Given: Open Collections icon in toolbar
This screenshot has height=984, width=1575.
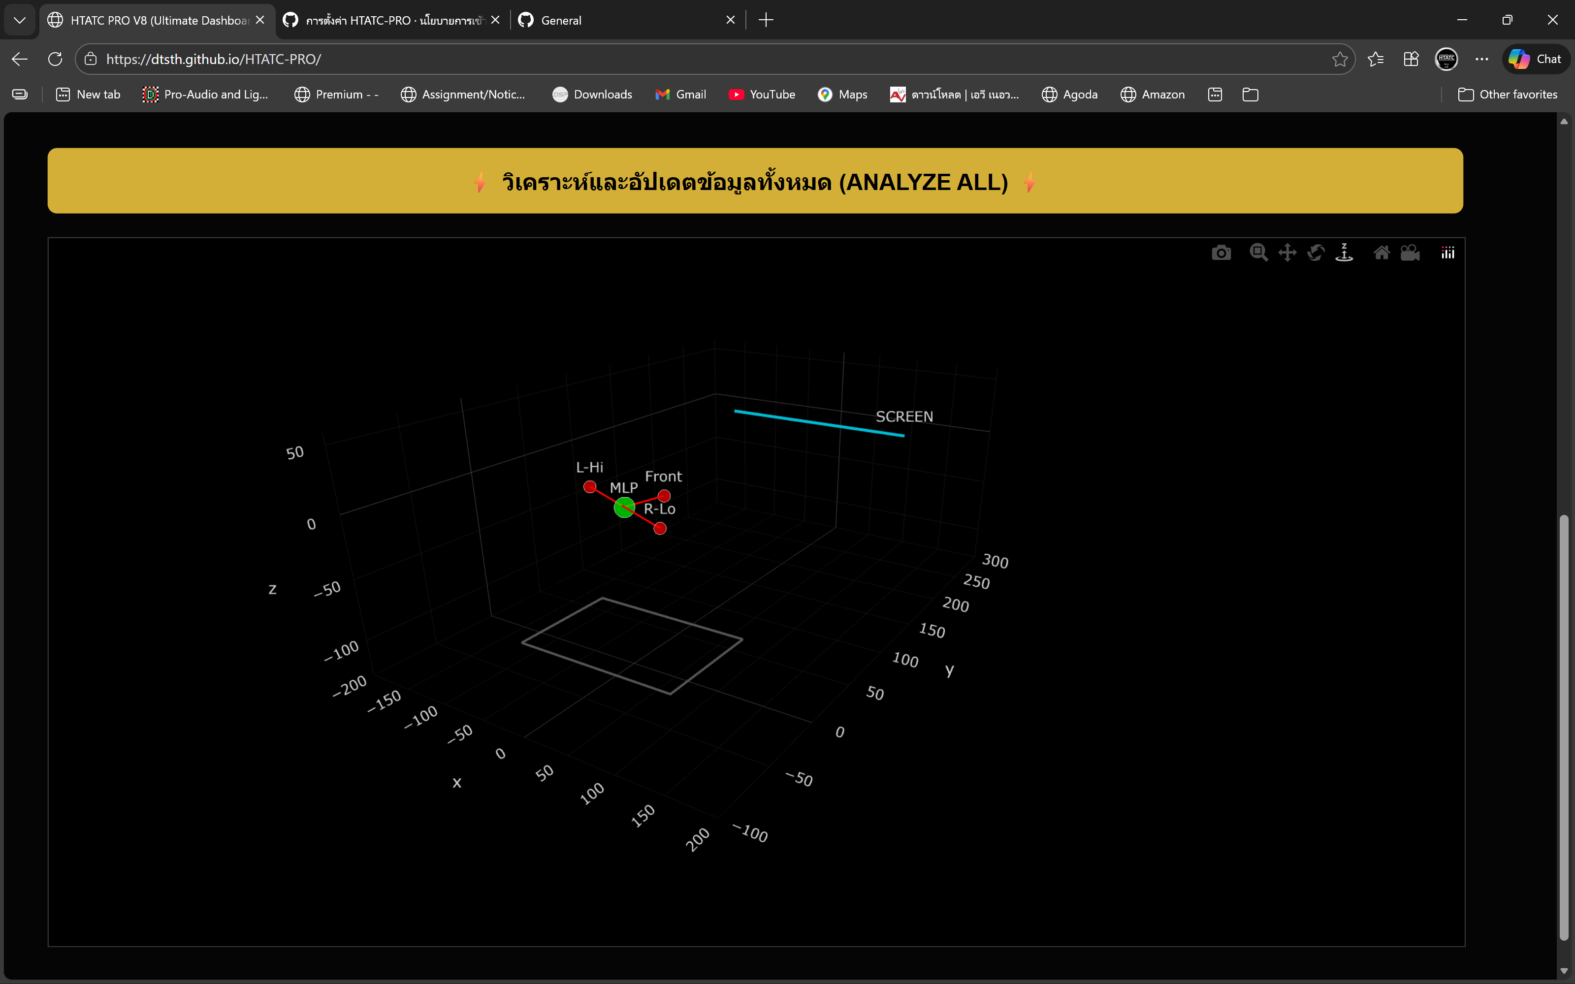Looking at the screenshot, I should (x=1411, y=59).
